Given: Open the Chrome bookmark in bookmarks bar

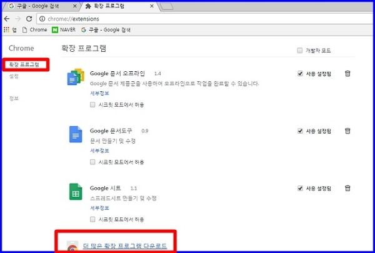Looking at the screenshot, I should click(x=34, y=30).
